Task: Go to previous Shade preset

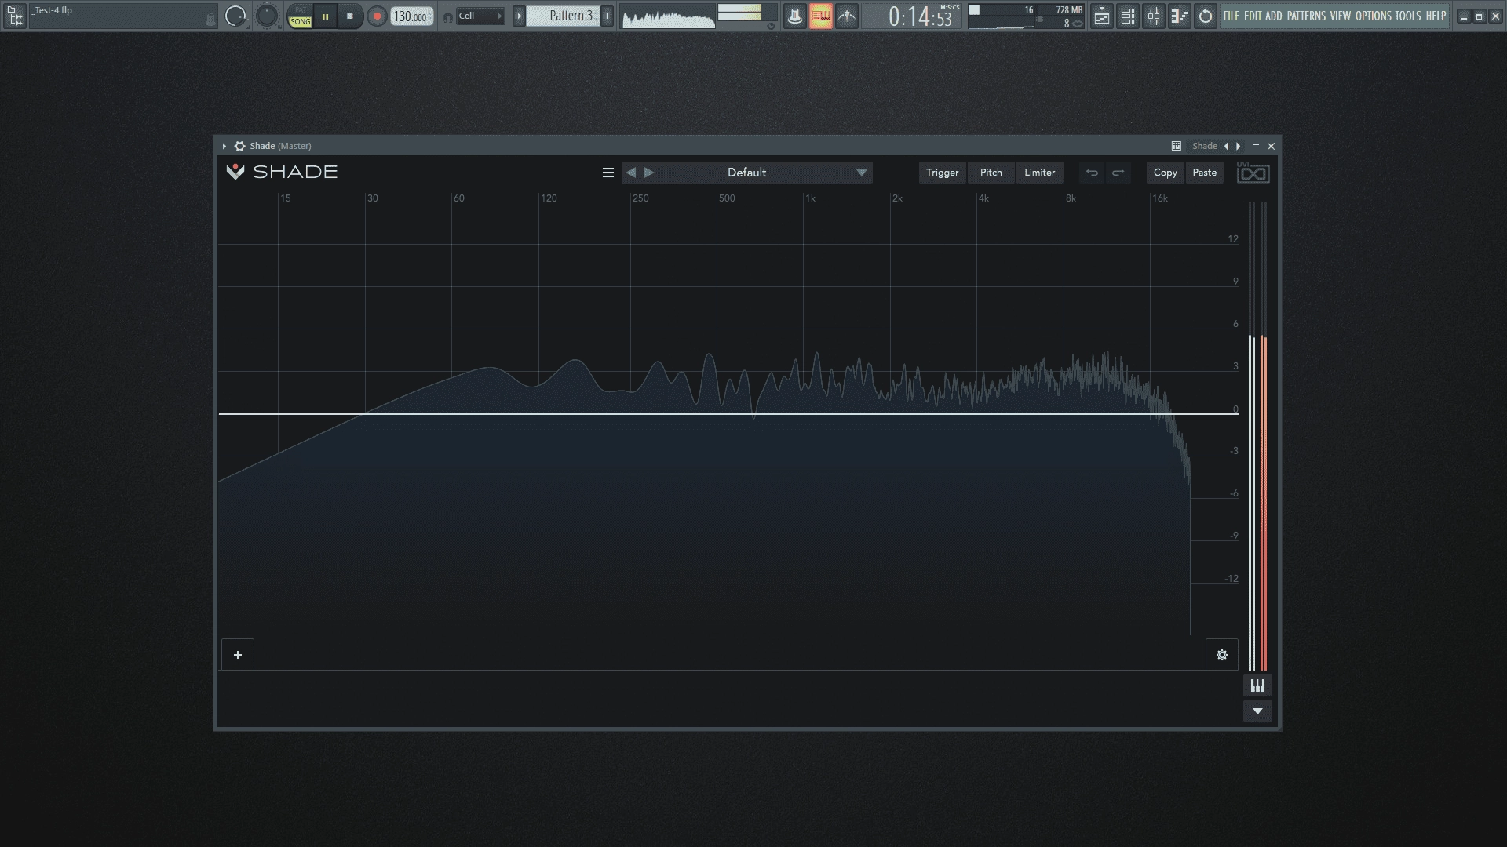Action: [x=631, y=173]
